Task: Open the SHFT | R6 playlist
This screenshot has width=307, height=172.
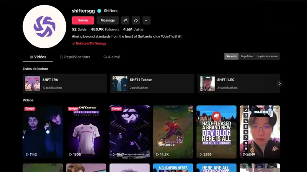Action: 65,84
